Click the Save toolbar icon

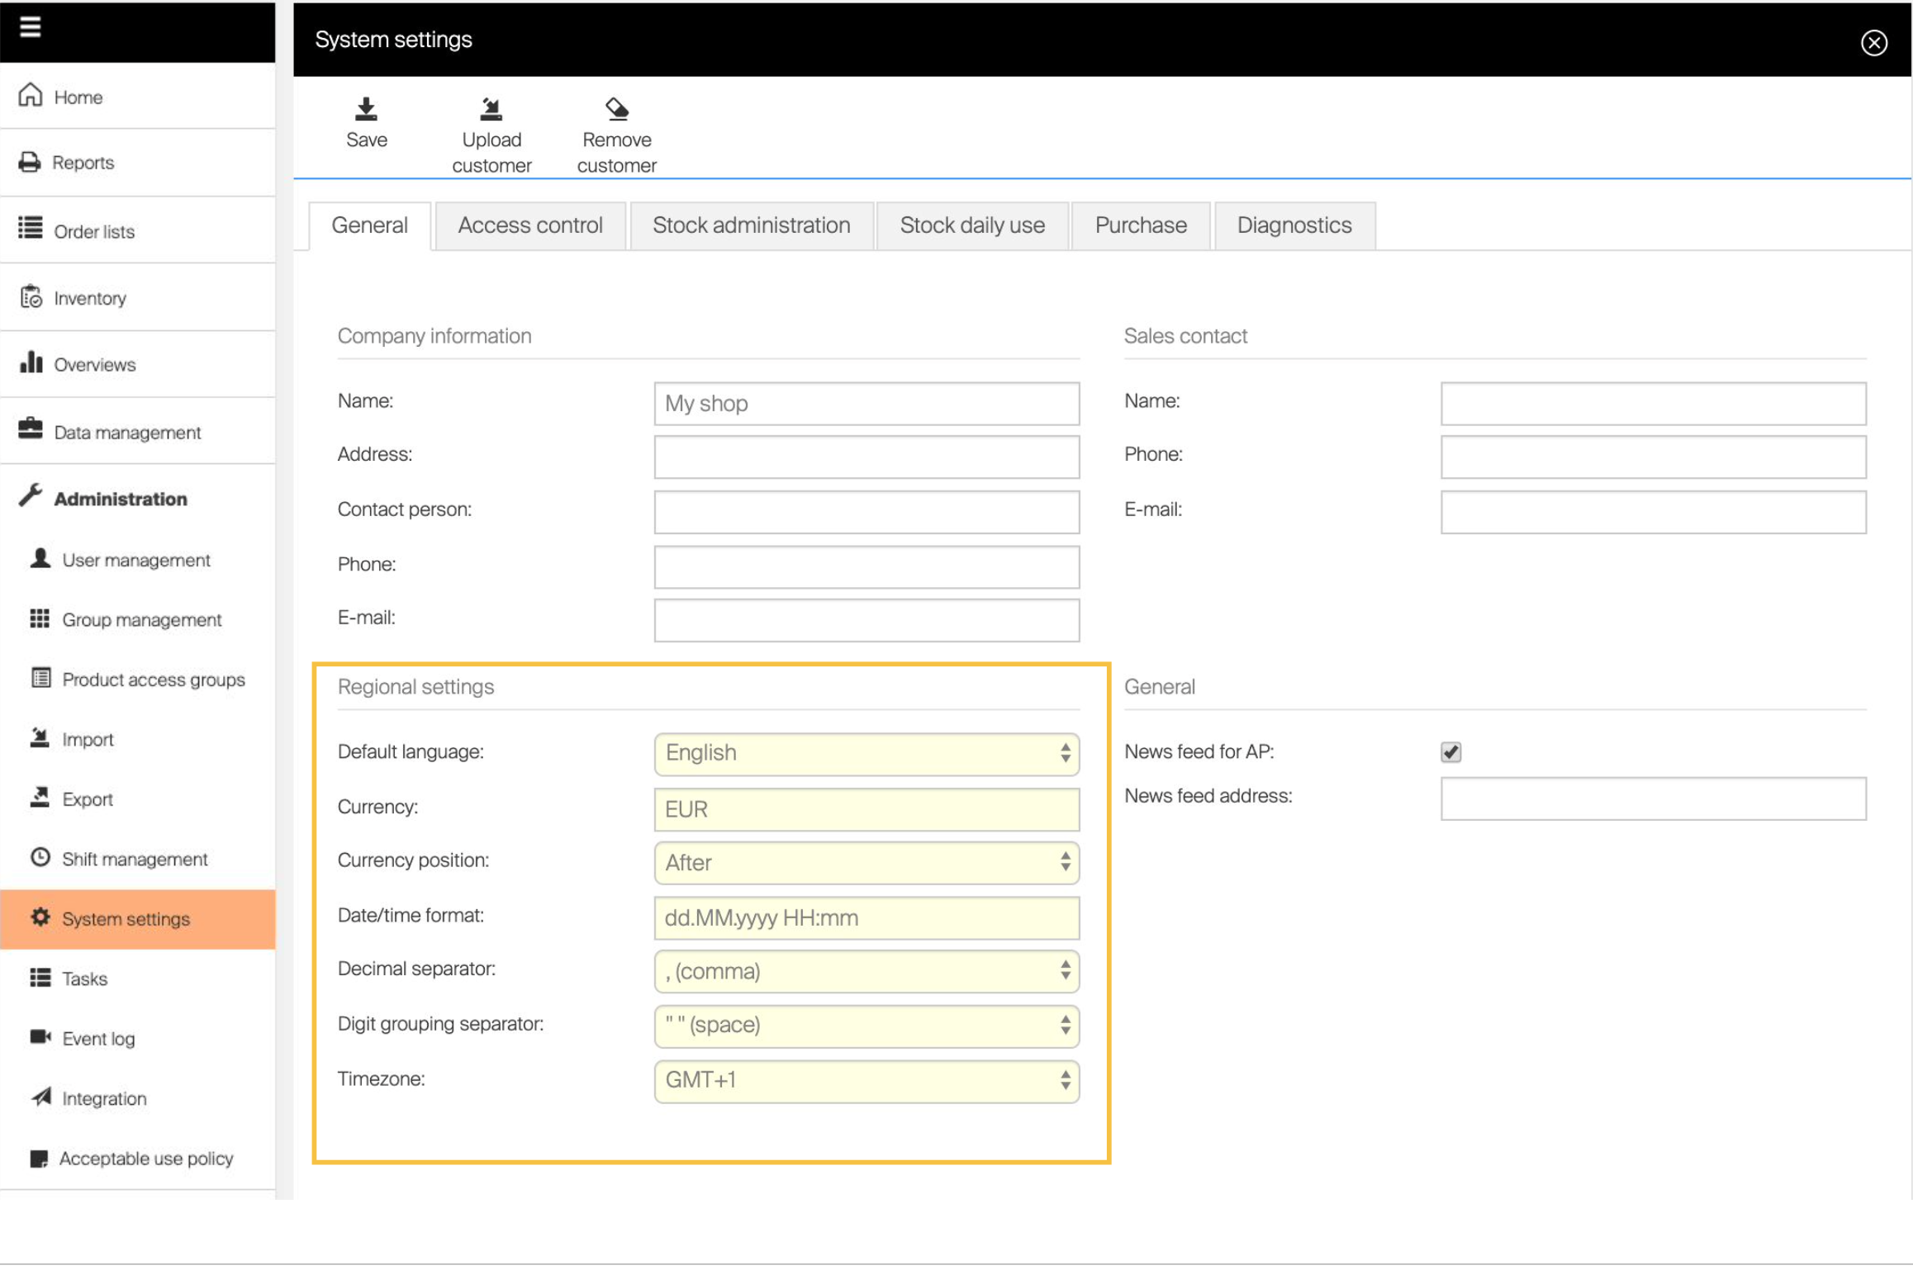[x=366, y=109]
